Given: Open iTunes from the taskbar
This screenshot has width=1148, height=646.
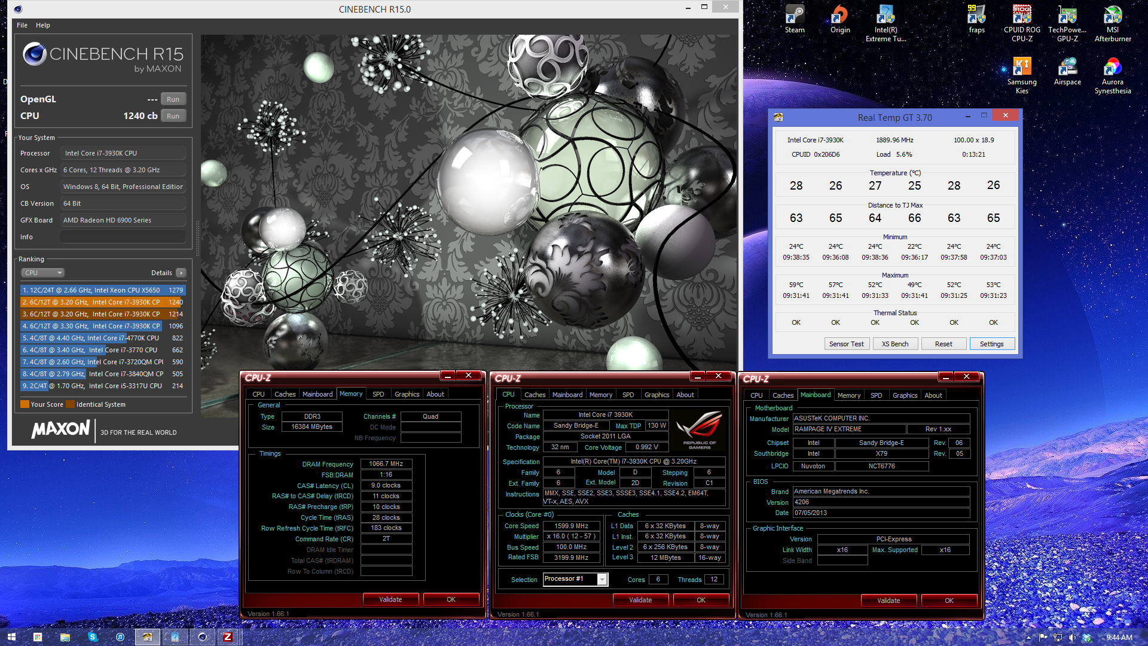Looking at the screenshot, I should pyautogui.click(x=120, y=637).
